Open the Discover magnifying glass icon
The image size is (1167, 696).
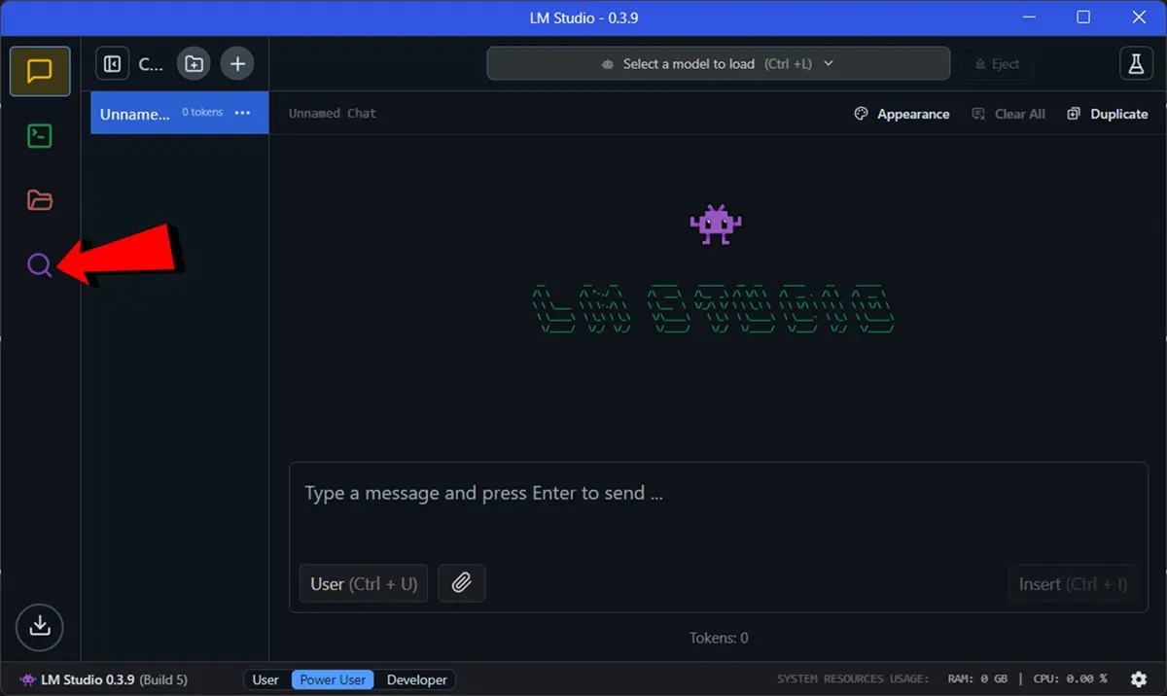(40, 264)
